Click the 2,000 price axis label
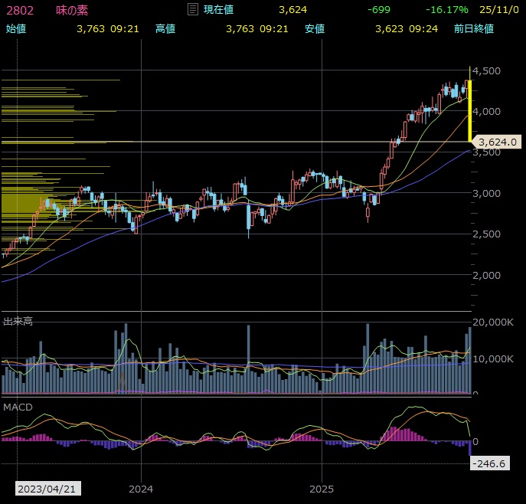526x504 pixels. [x=487, y=275]
